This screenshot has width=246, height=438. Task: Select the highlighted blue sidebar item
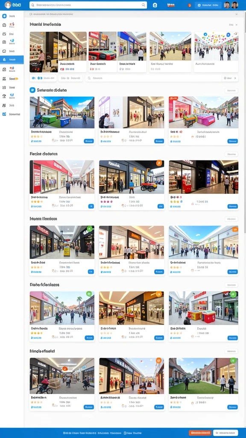(x=12, y=59)
